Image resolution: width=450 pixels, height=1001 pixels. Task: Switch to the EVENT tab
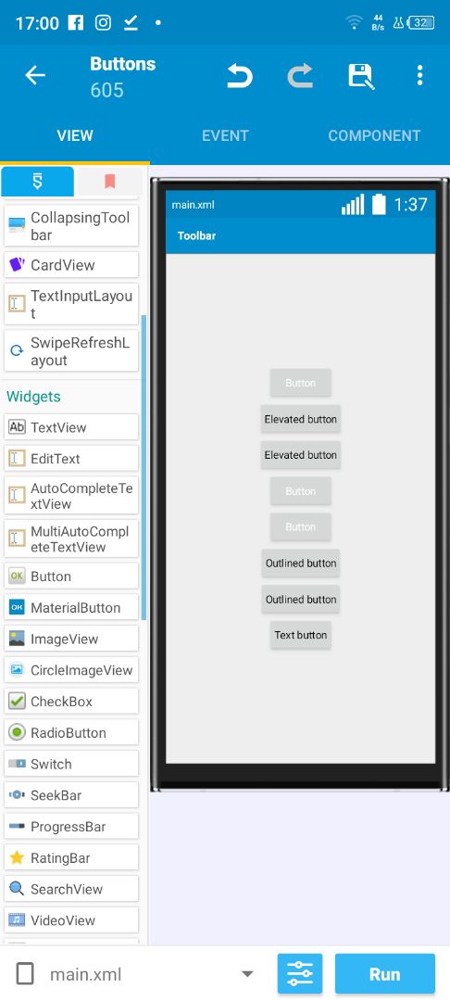tap(225, 135)
